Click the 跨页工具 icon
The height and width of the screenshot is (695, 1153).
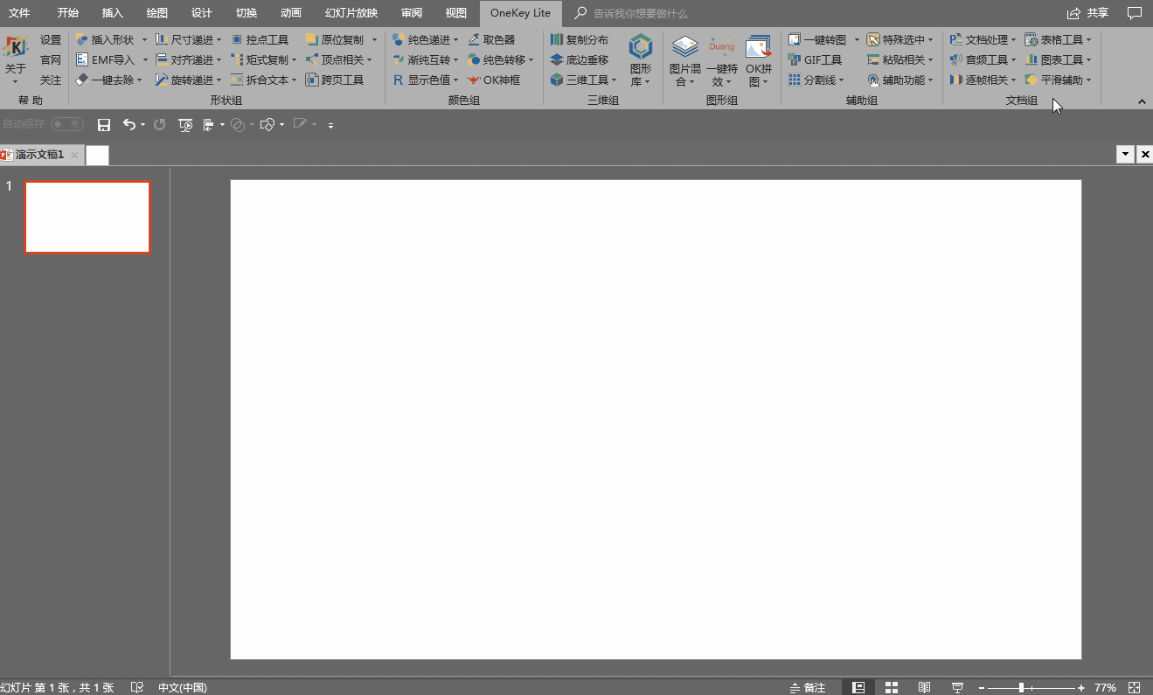click(x=335, y=80)
